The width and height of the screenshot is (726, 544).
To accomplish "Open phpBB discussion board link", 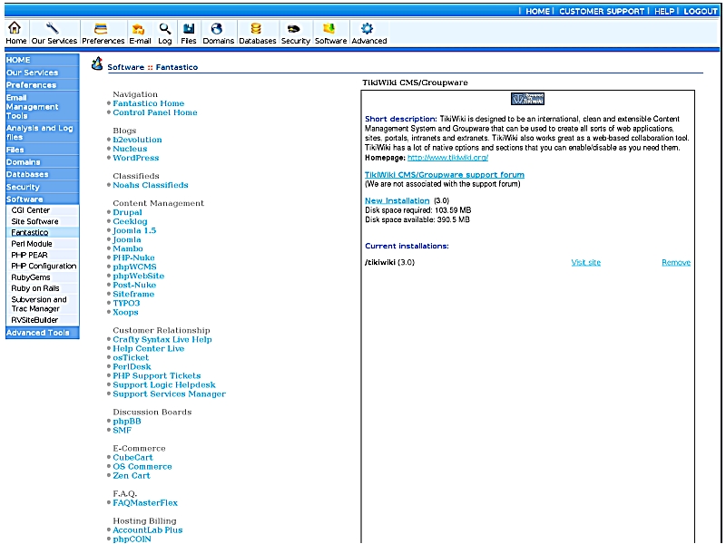I will (x=127, y=422).
